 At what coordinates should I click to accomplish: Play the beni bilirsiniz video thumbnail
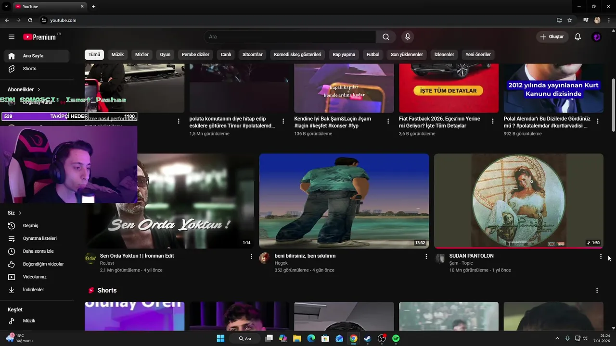tap(344, 201)
